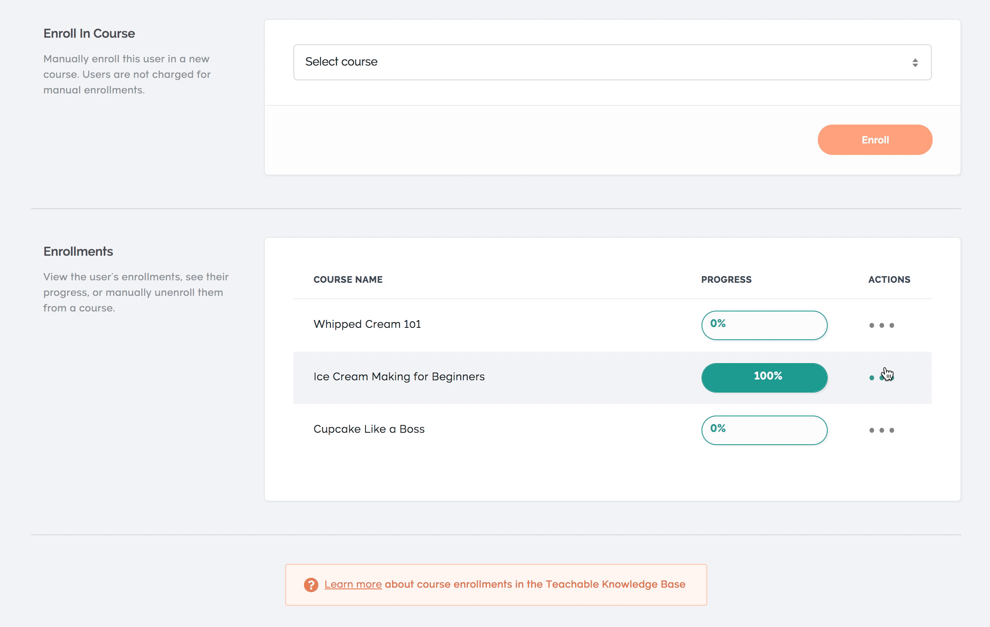Click the Whipped Cream 101 progress bar

(x=764, y=325)
